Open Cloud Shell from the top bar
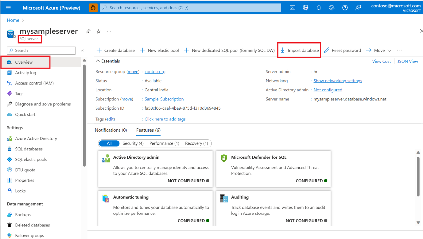This screenshot has width=423, height=239. (293, 8)
